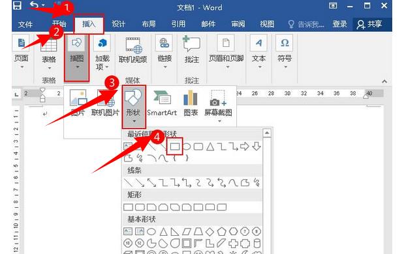Collapse the ribbon with the caret arrow
Viewport: 404px width, 254px height.
point(384,81)
